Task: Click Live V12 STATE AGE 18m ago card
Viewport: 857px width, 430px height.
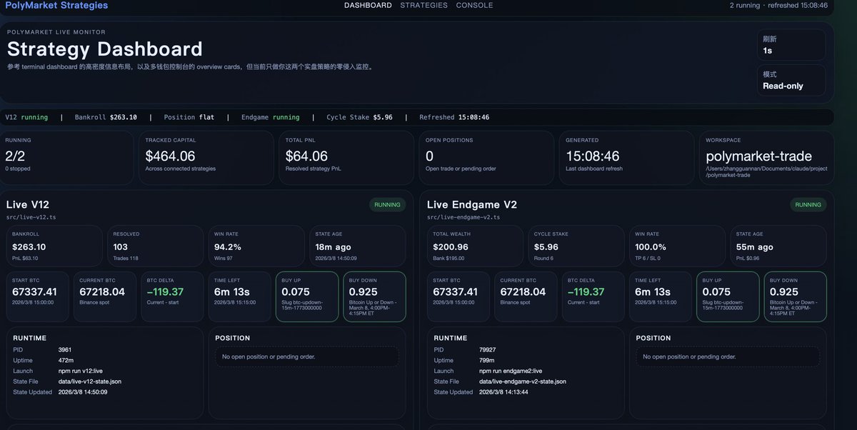Action: coord(357,246)
